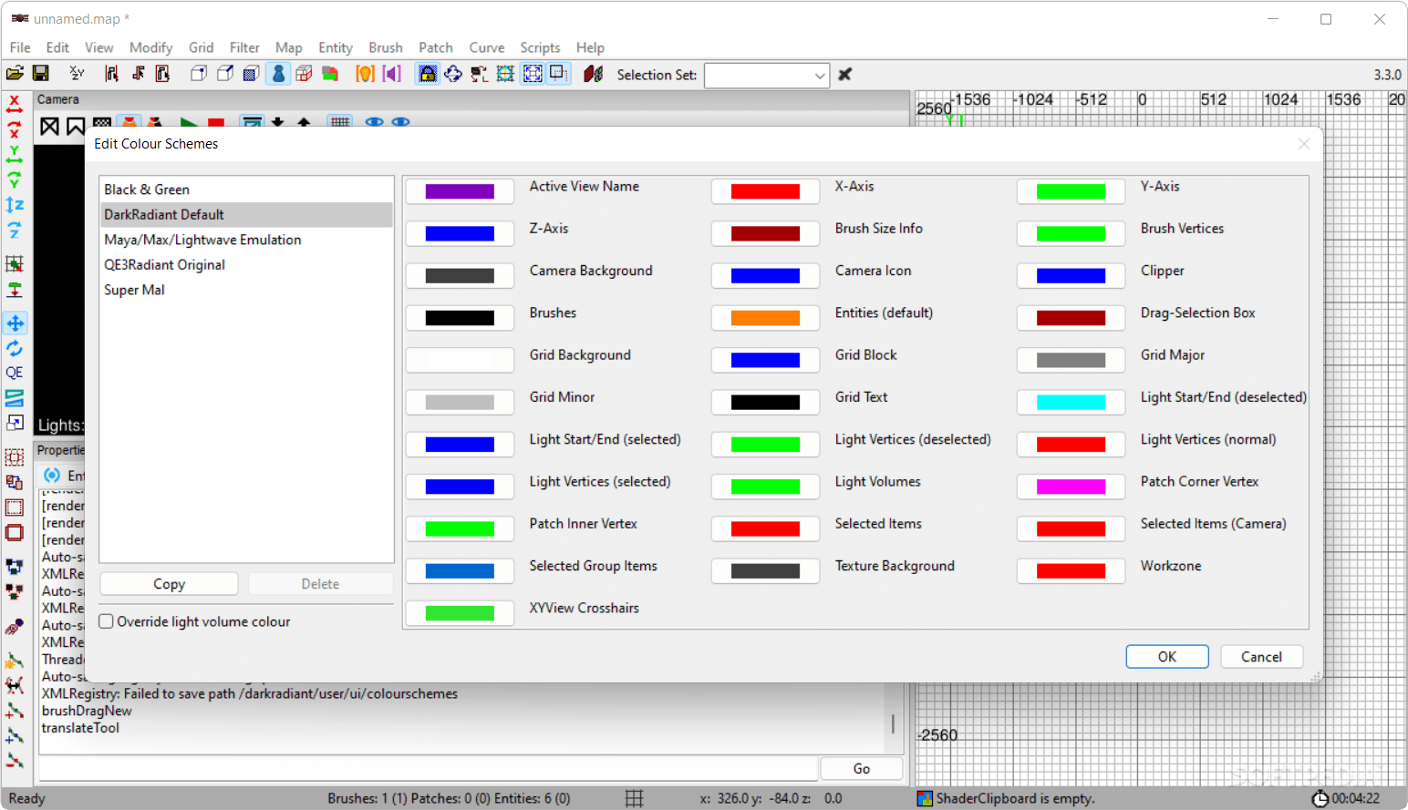Click the hollow brush (thick square) icon
The width and height of the screenshot is (1408, 810).
15,533
